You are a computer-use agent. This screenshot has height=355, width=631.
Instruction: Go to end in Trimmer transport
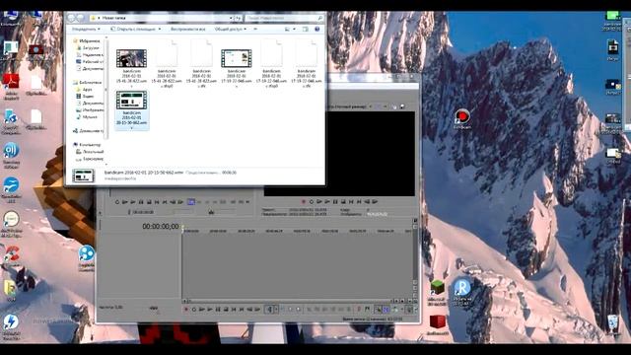pos(165,201)
